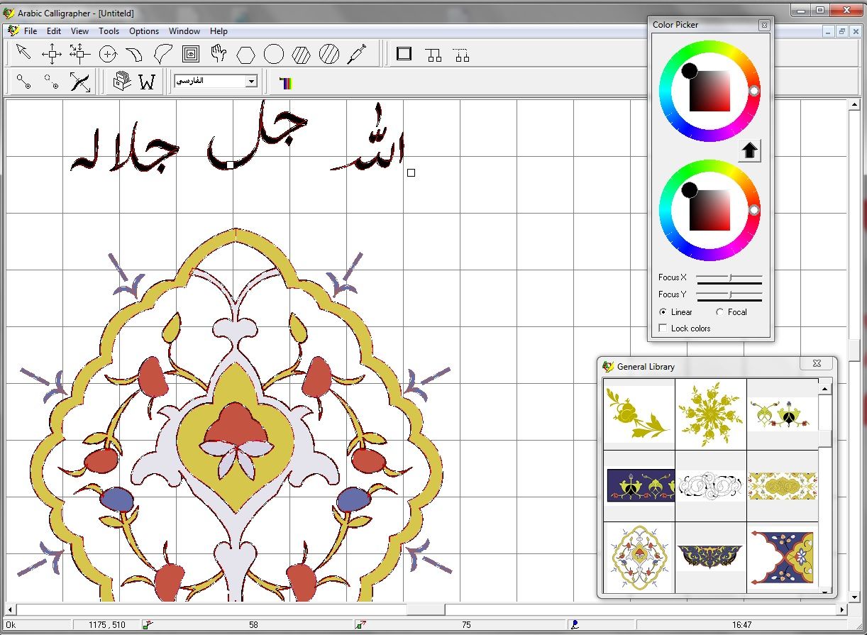Select the empty circle shape tool
The image size is (867, 635).
coord(274,53)
